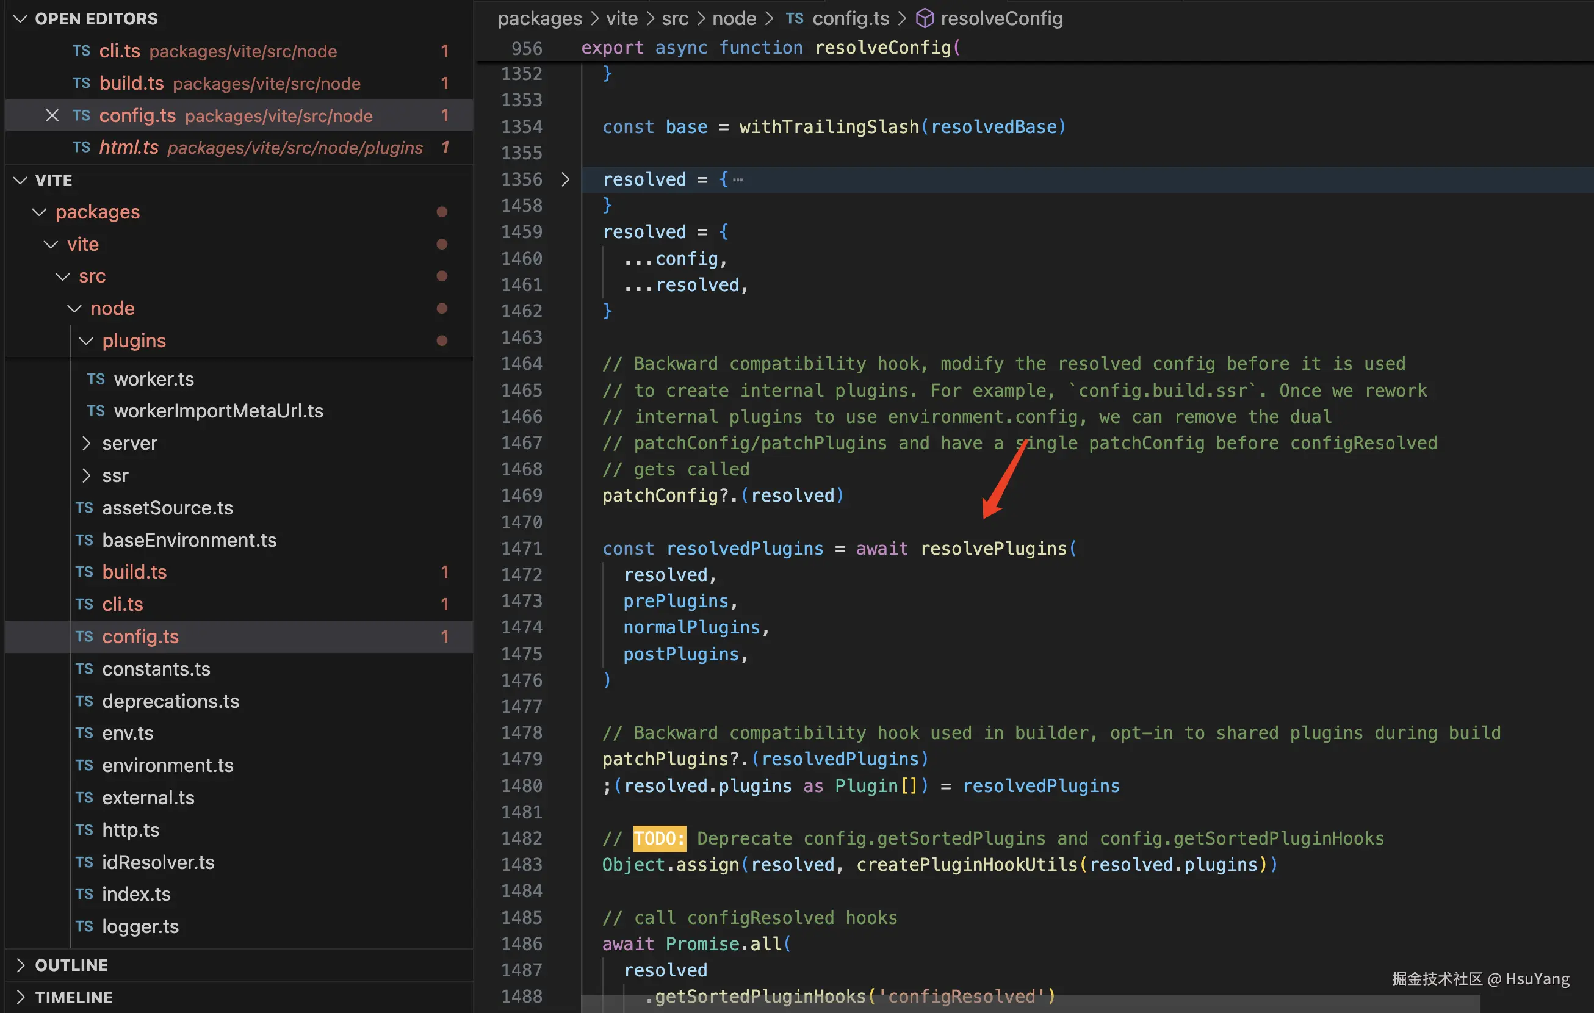Open build.ts from Open Editors list
Screen dimensions: 1594x1013
pos(132,84)
